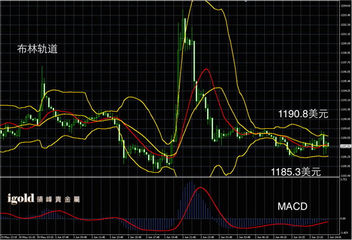Click the horizontal current price line
This screenshot has height=240, width=352.
pyautogui.click(x=170, y=146)
